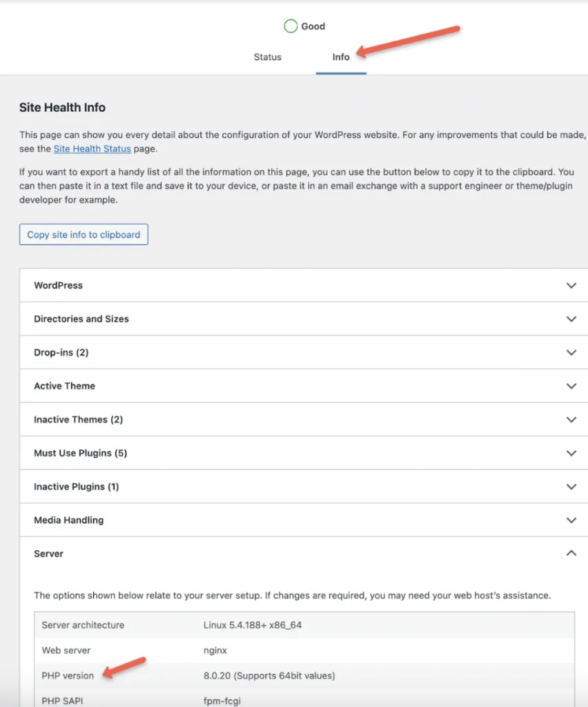Click the Inactive Themes (2) title
Viewport: 588px width, 707px height.
click(x=78, y=420)
